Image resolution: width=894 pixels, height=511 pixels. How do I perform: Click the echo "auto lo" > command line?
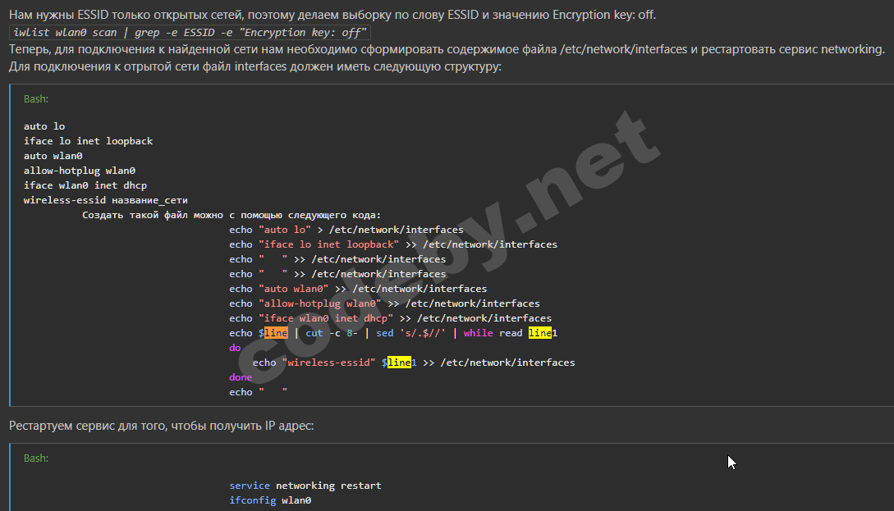click(x=346, y=230)
